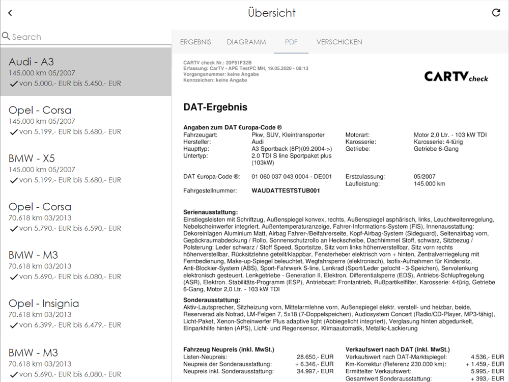Click Motor 2,0 Ltr. - 103 kW TDI value
Viewport: 509px width, 382px height.
(x=450, y=135)
